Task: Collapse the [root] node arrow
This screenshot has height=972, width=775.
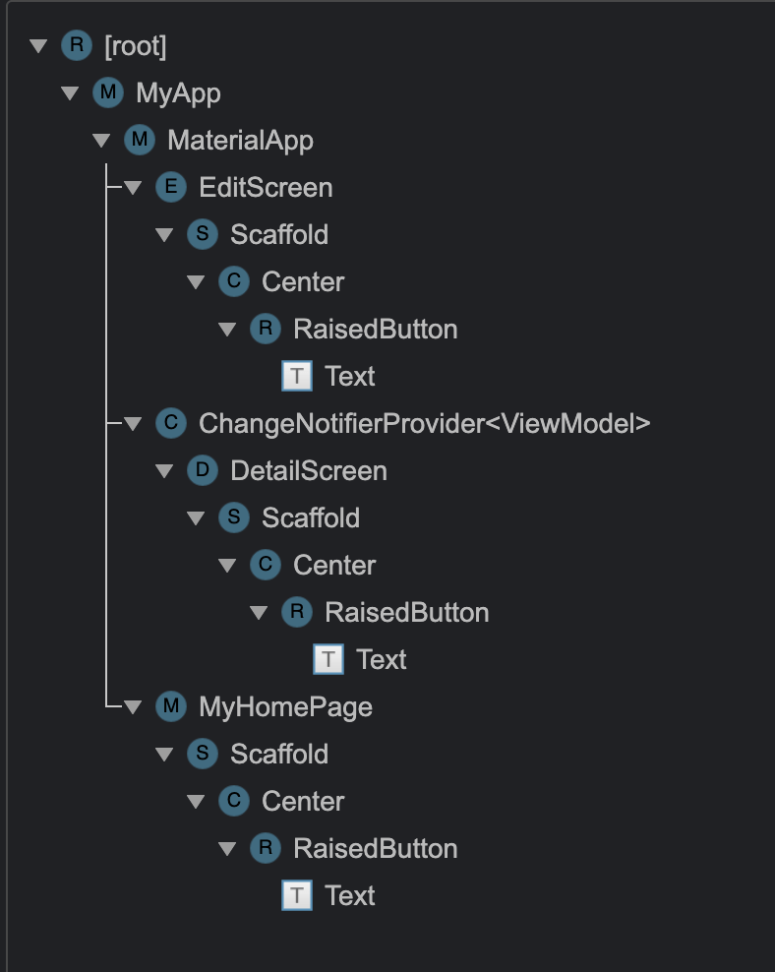Action: coord(38,45)
